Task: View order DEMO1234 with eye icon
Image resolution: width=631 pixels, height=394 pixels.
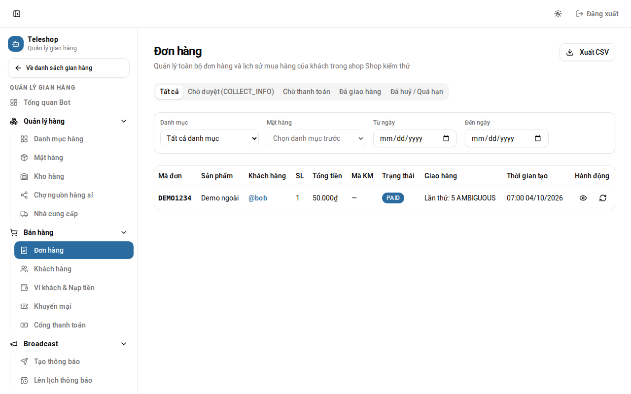Action: 583,198
